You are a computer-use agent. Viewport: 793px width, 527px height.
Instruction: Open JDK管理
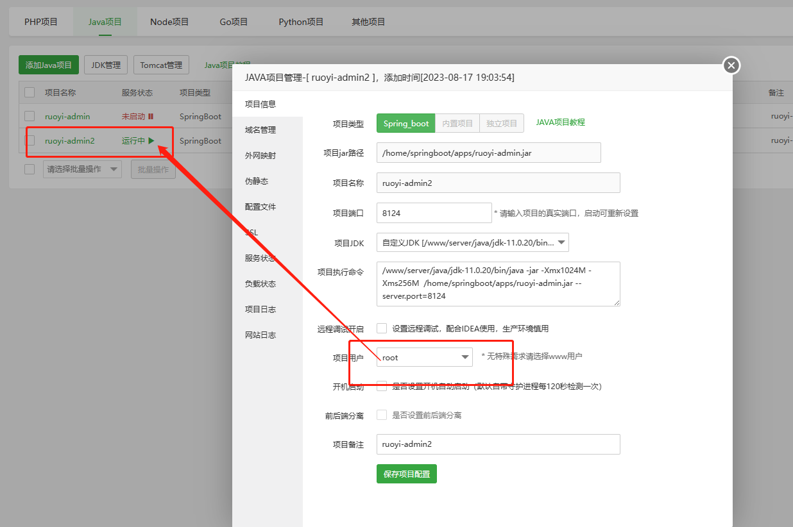pos(106,65)
